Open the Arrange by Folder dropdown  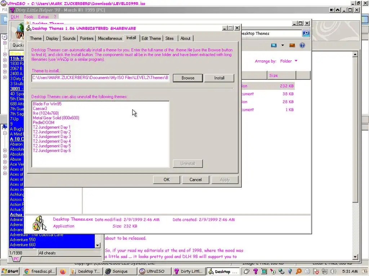click(x=289, y=61)
